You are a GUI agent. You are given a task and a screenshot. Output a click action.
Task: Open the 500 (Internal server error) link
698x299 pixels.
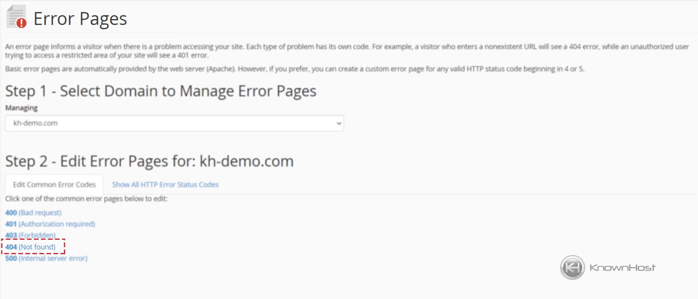point(46,258)
